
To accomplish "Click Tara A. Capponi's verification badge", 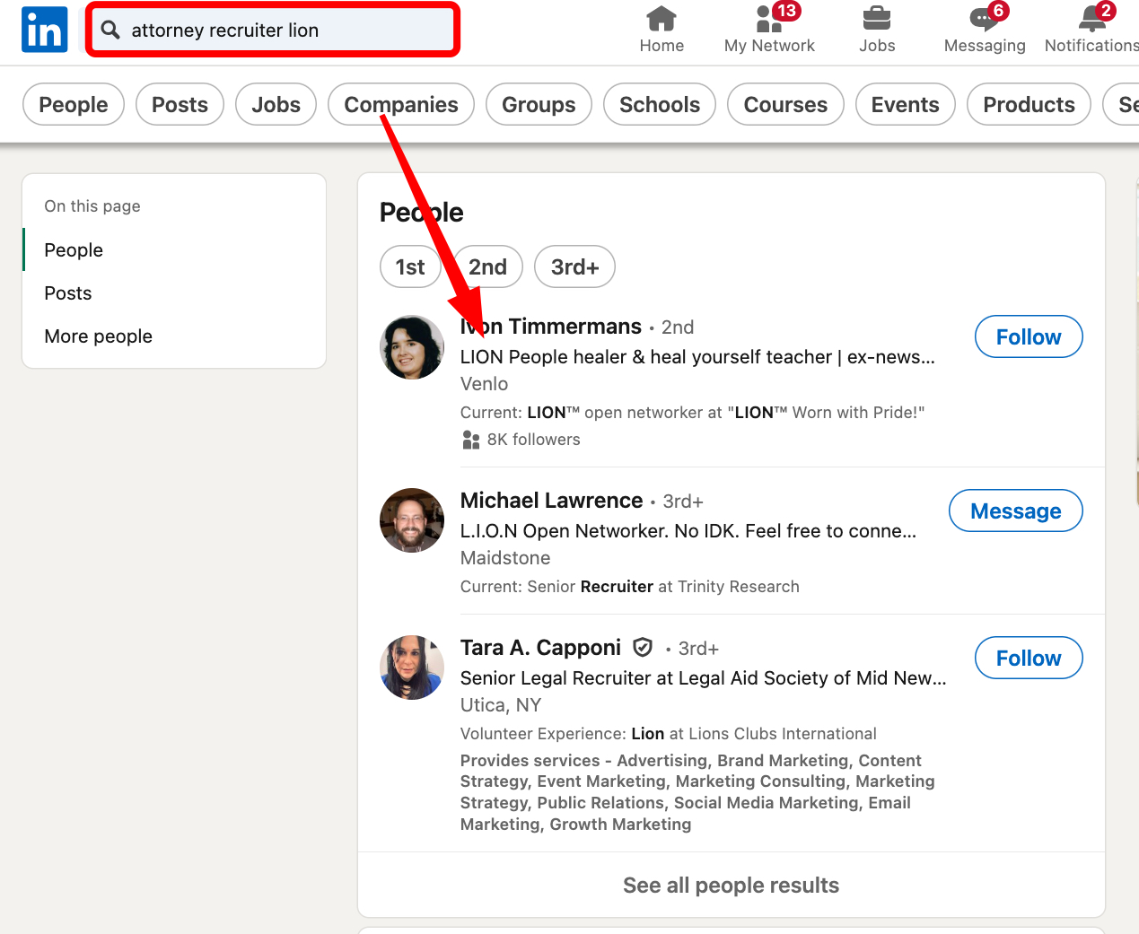I will click(x=643, y=646).
